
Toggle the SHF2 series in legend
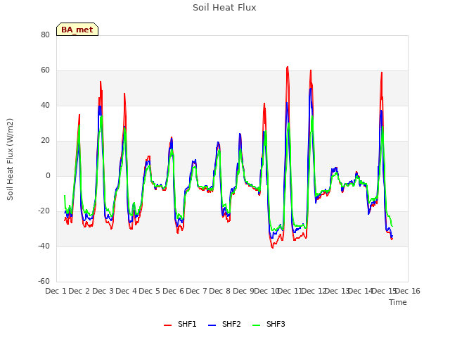[224, 324]
